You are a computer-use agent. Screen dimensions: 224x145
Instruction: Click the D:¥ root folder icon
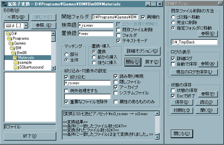8,34
